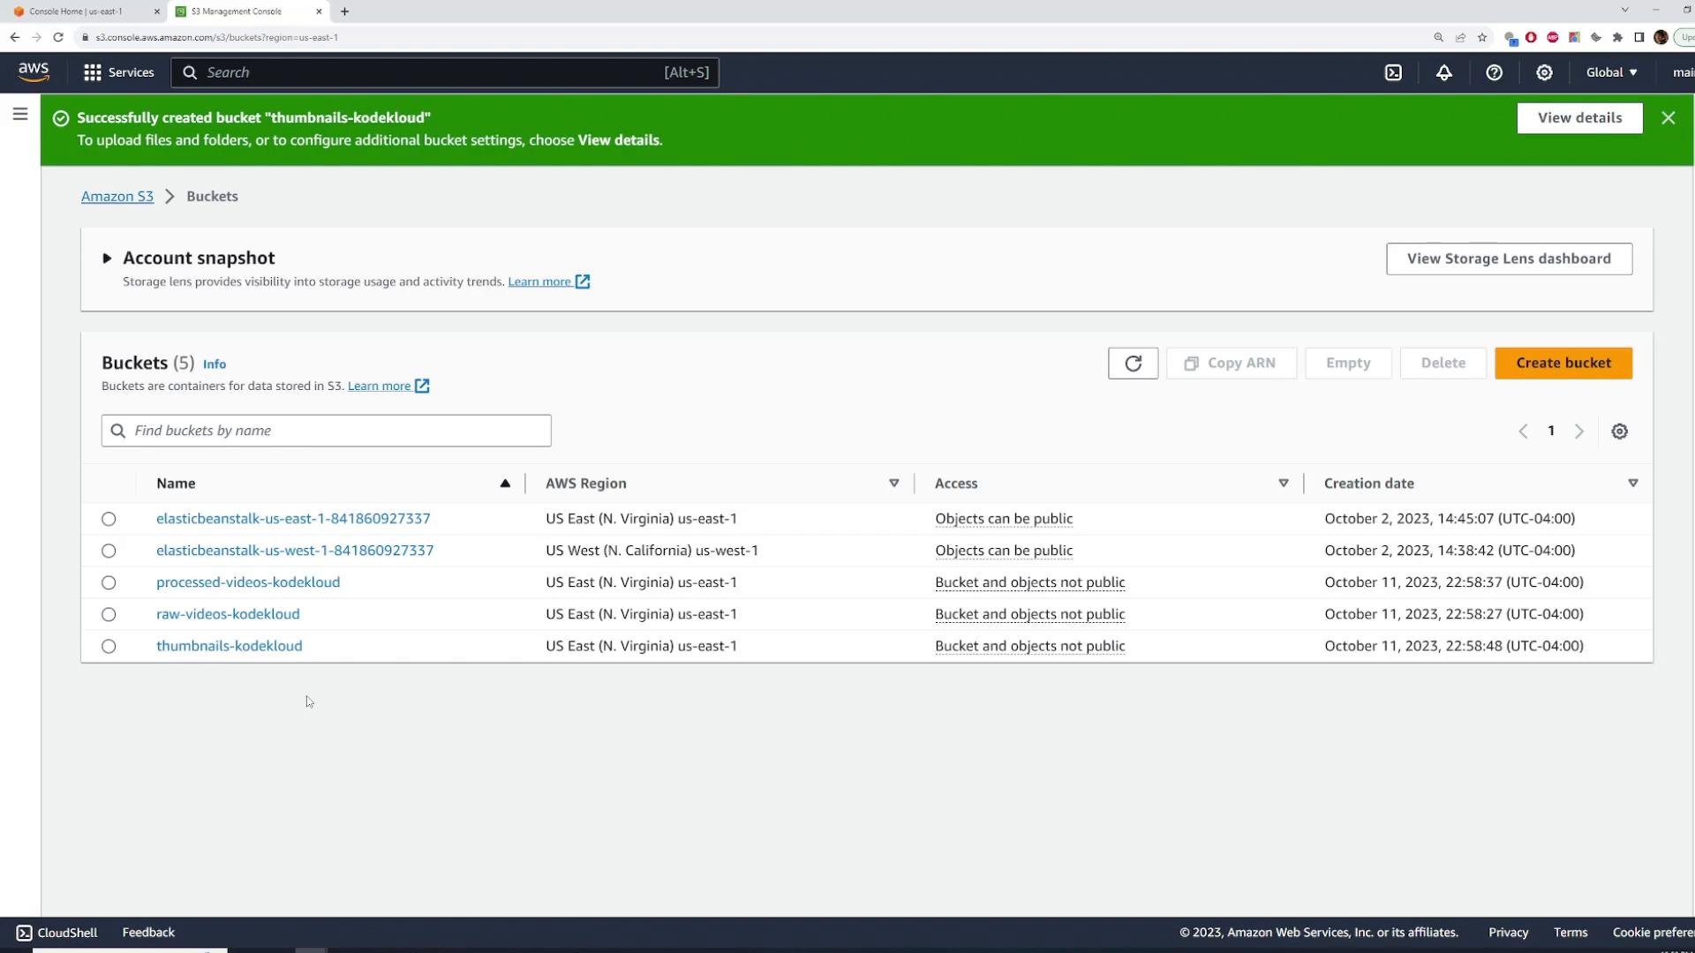The width and height of the screenshot is (1695, 953).
Task: Sort by Access column arrow
Action: click(x=1283, y=483)
